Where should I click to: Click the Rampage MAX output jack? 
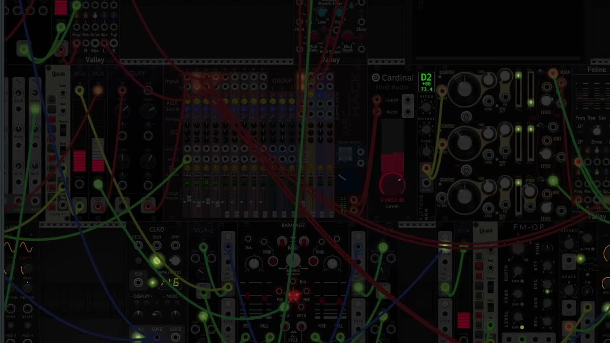(306, 291)
